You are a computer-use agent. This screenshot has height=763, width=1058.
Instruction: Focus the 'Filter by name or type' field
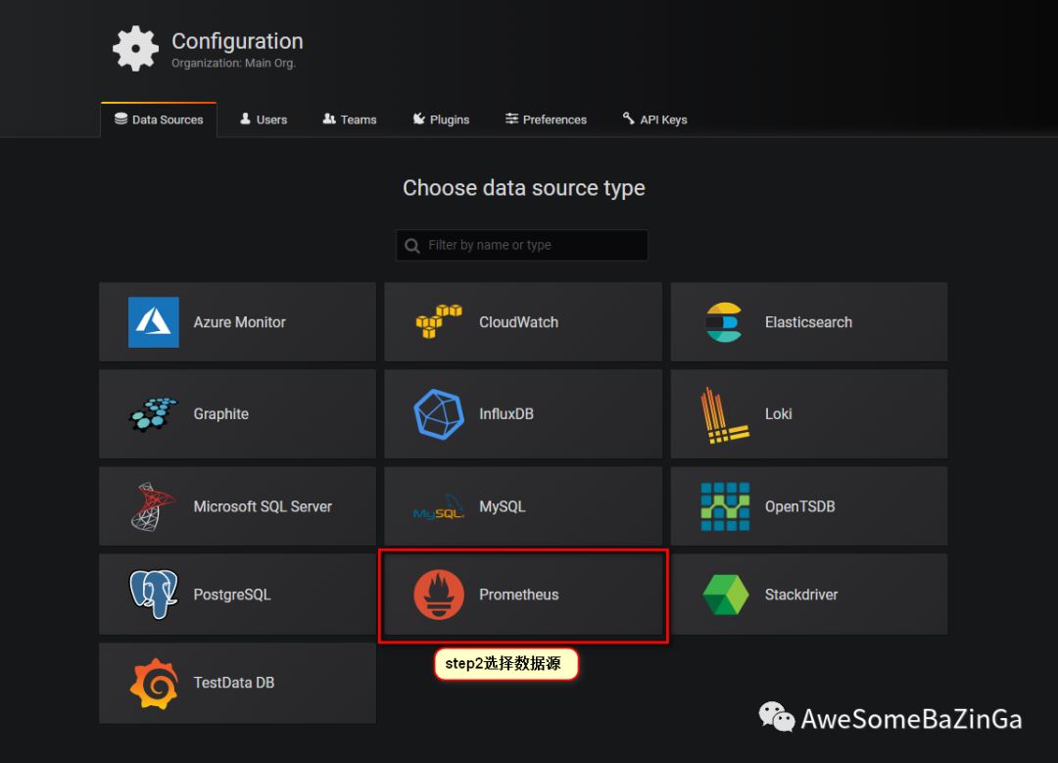coord(521,245)
